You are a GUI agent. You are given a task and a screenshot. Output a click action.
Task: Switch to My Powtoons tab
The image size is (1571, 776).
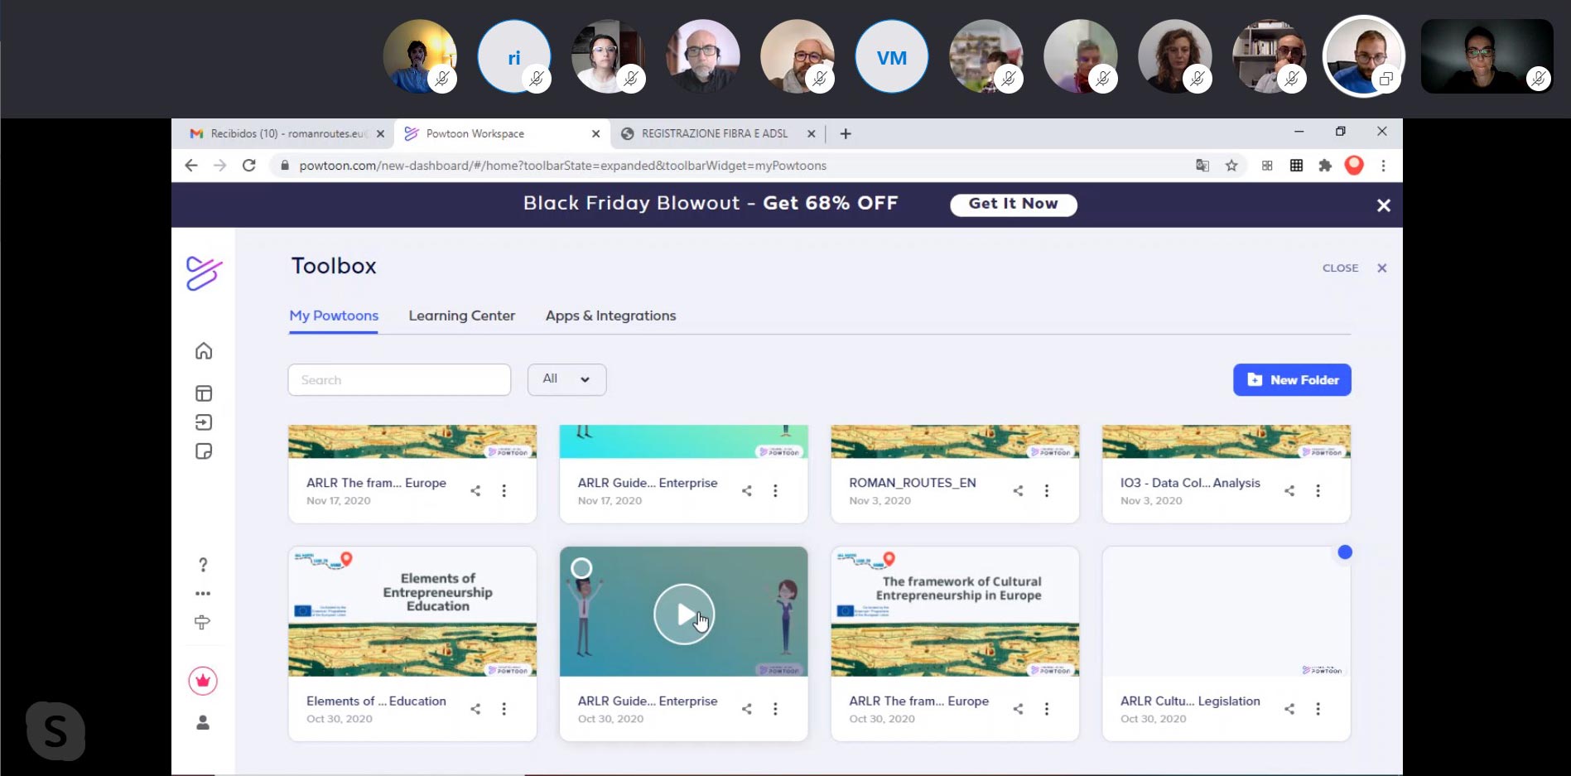tap(334, 316)
